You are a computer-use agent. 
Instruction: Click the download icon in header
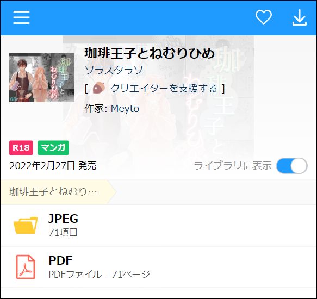tap(300, 17)
